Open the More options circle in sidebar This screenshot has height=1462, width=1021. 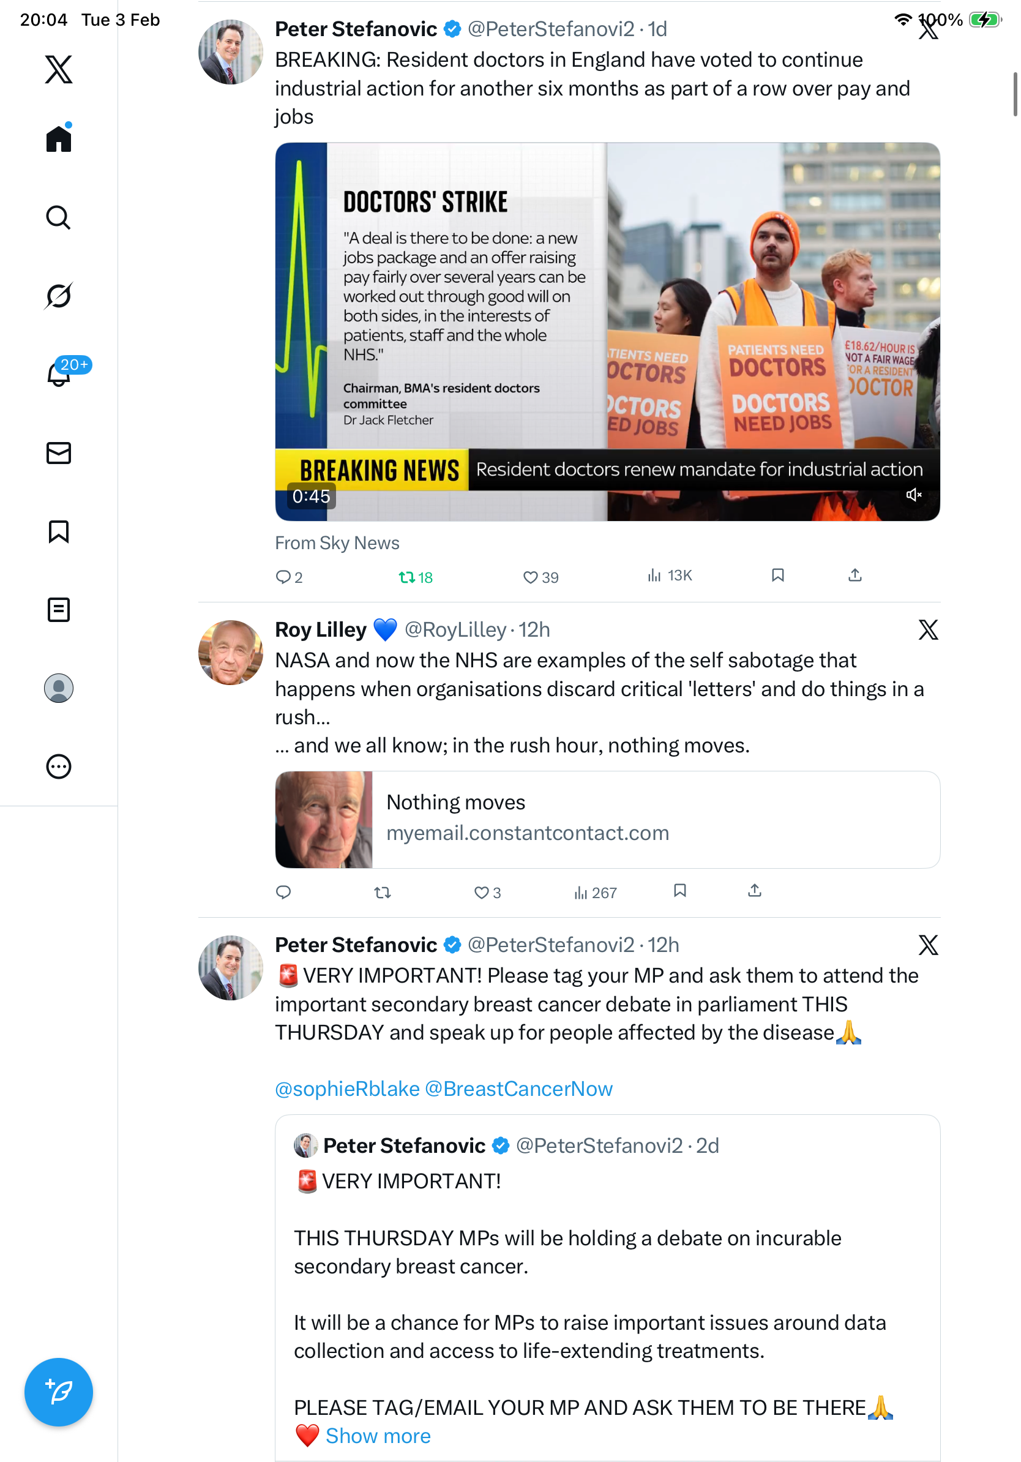(x=59, y=766)
